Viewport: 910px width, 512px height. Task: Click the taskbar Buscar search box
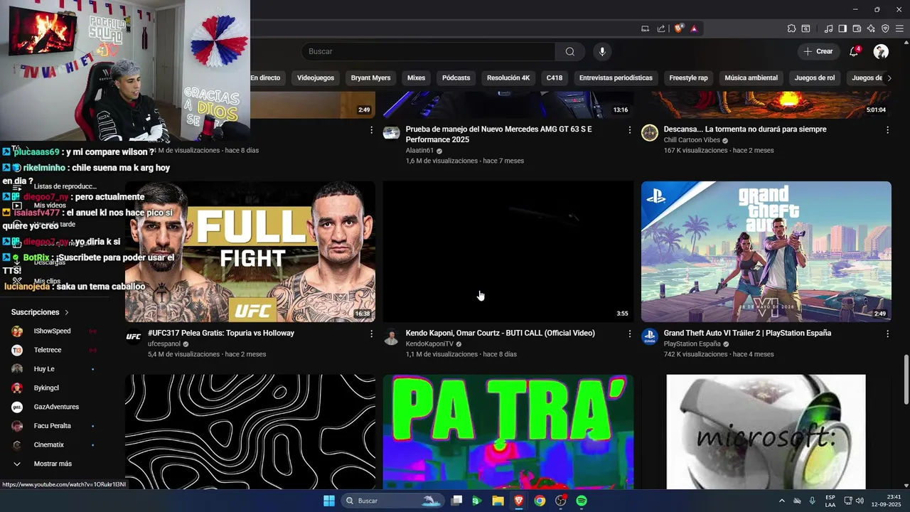(x=393, y=501)
